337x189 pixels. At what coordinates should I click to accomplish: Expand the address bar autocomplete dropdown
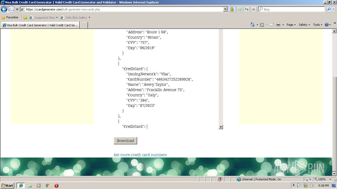coord(225,9)
